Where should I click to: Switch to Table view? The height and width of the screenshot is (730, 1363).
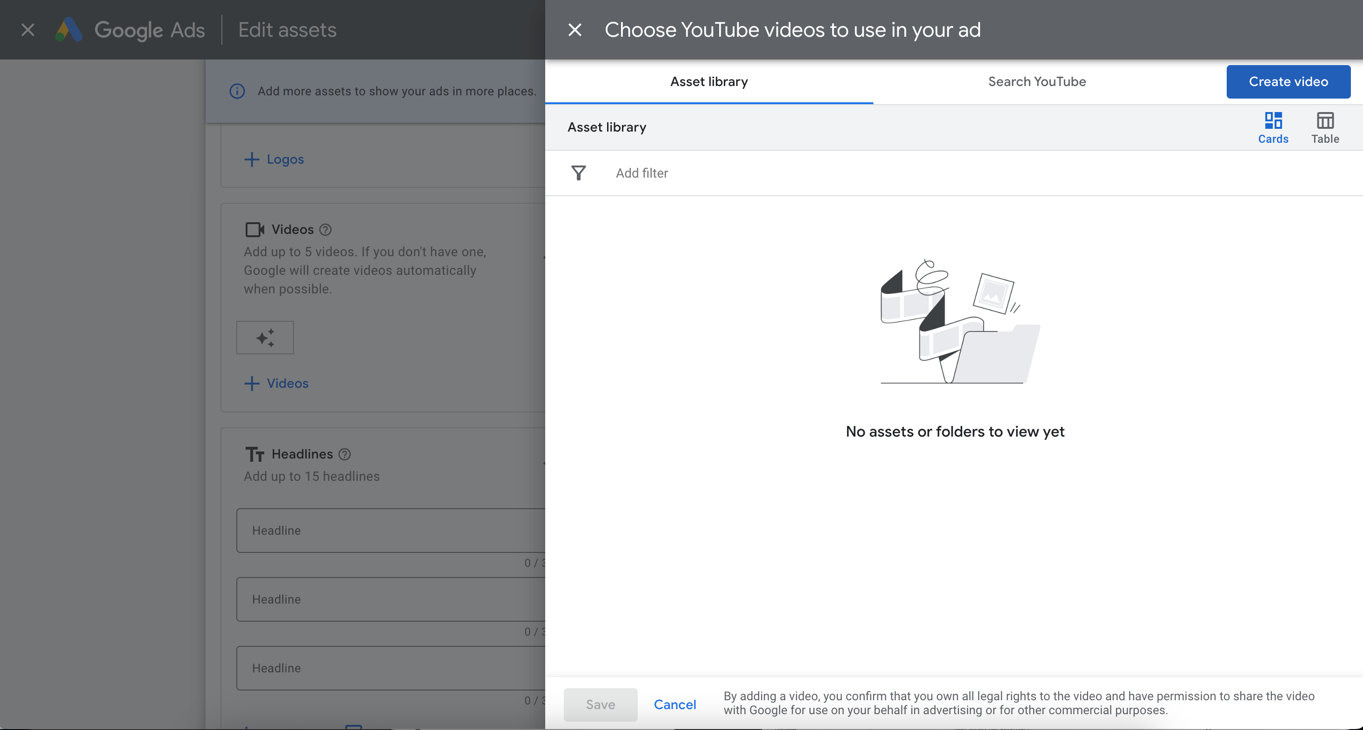(1324, 127)
